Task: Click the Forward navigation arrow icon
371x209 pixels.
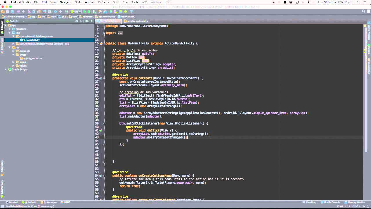Action: pyautogui.click(x=60, y=12)
